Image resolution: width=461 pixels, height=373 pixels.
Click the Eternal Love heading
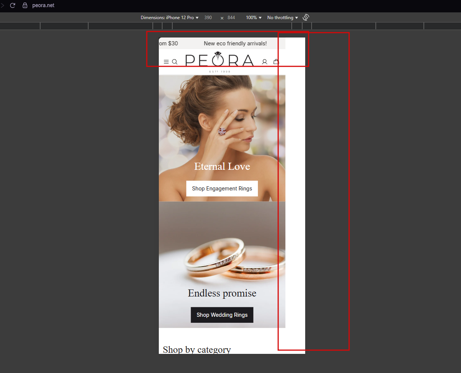[222, 166]
